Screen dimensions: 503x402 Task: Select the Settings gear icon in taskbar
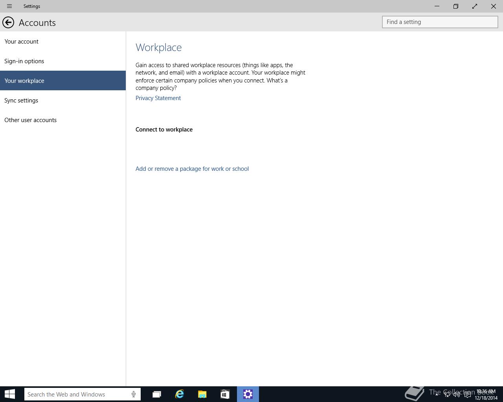[x=248, y=394]
